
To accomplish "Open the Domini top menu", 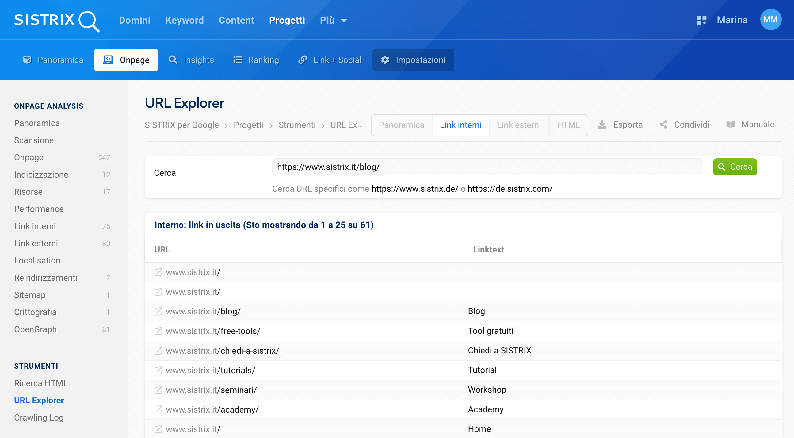I will point(135,20).
